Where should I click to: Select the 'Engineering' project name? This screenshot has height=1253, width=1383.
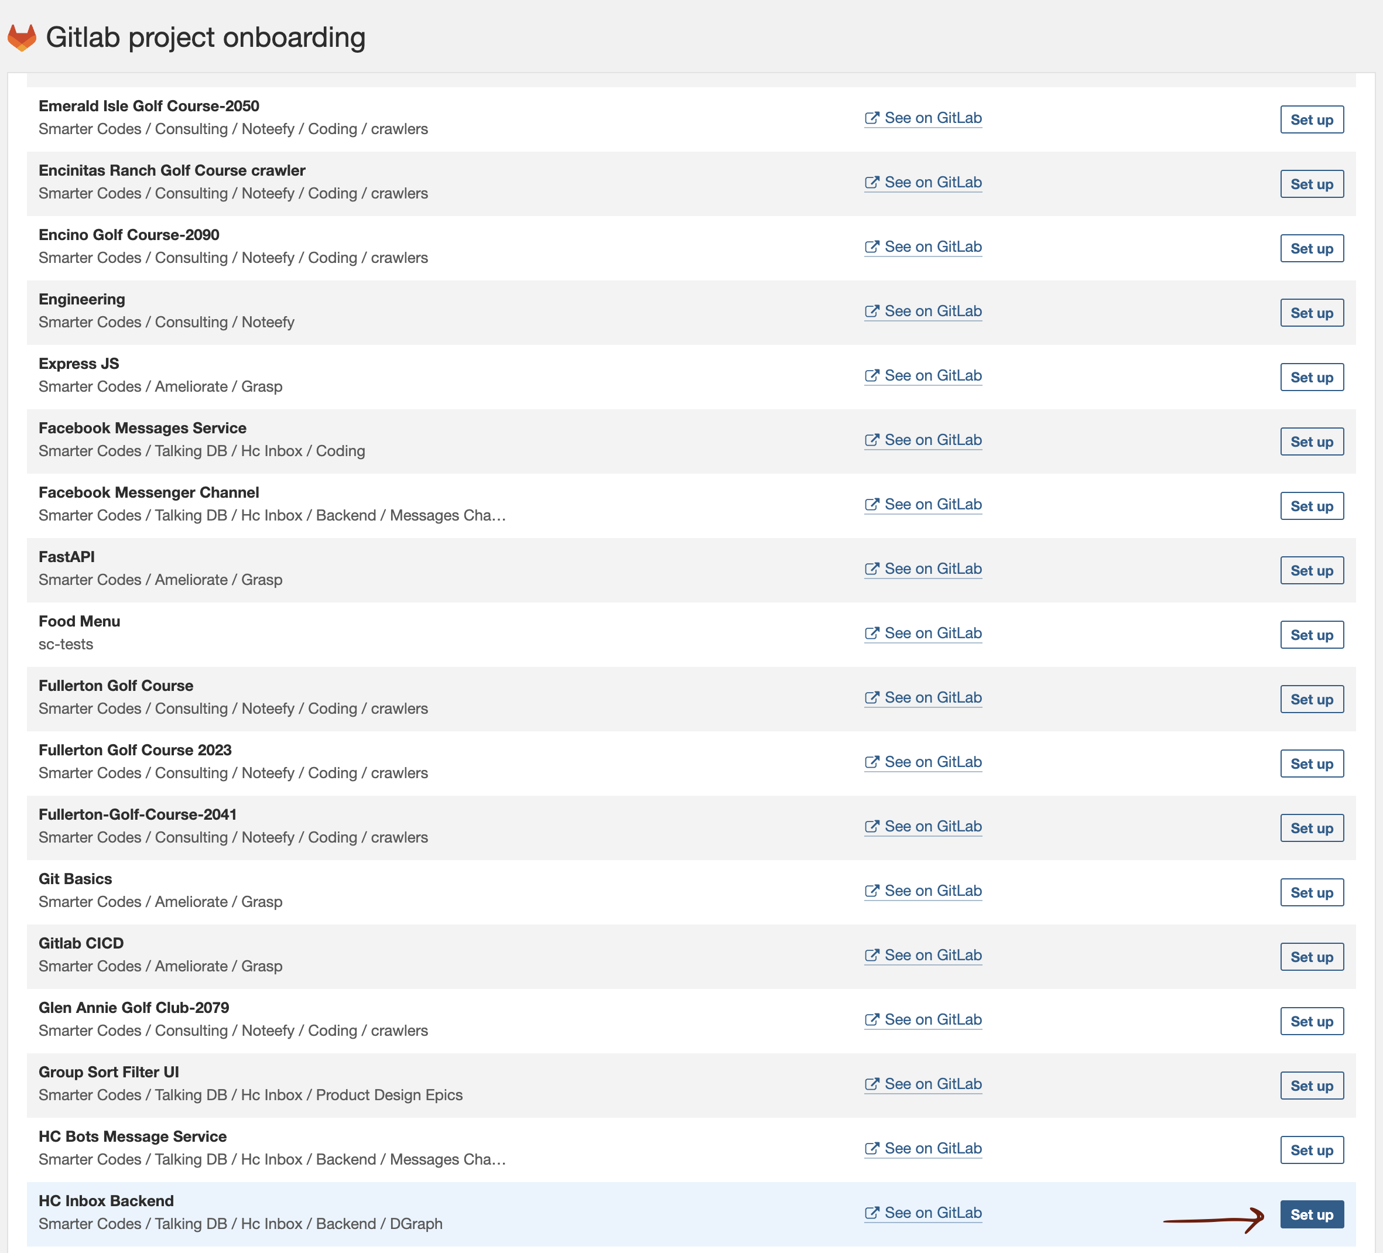81,300
